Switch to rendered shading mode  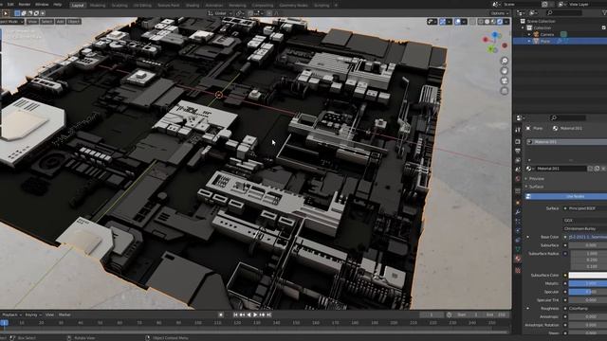pyautogui.click(x=500, y=22)
